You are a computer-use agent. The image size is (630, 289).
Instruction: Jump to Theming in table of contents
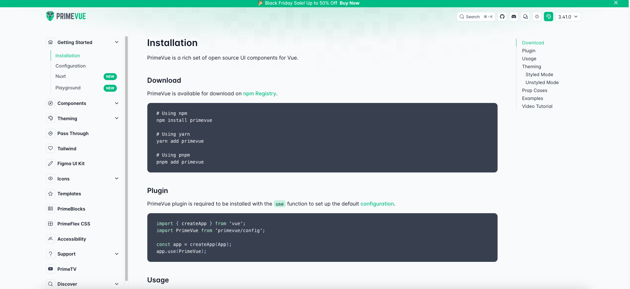pos(531,67)
